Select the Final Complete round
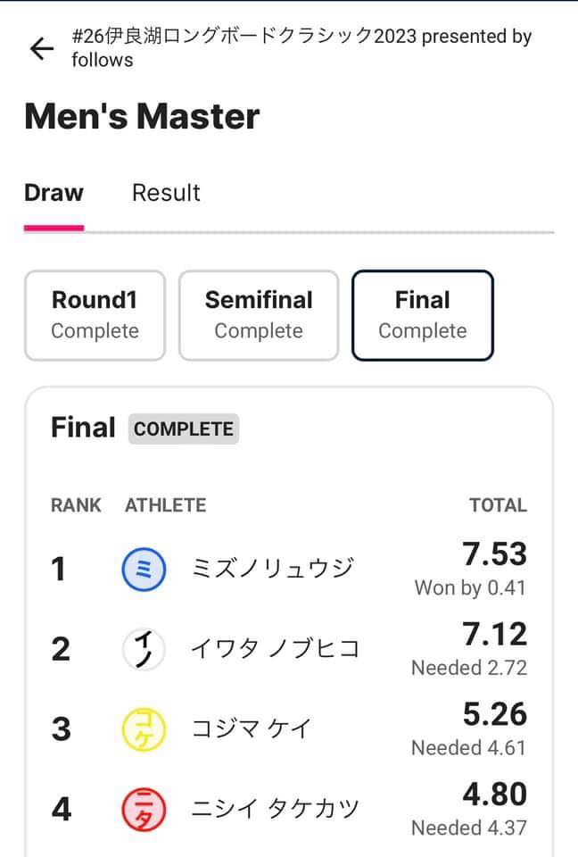Screen dimensions: 578x857 tap(423, 315)
